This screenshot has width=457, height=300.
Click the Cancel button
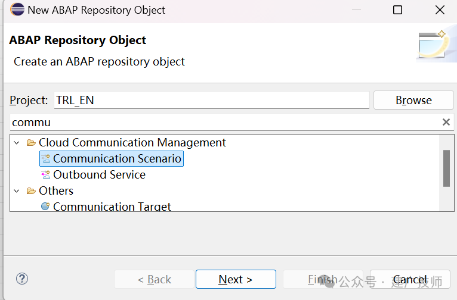[x=410, y=279]
